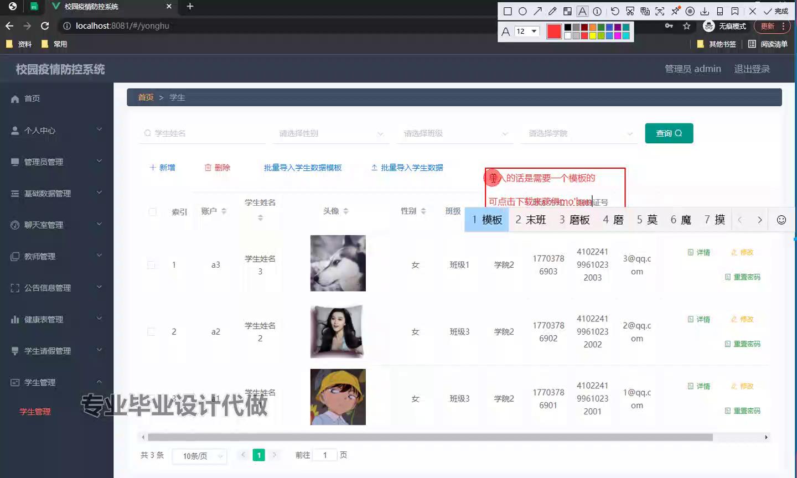This screenshot has height=478, width=797.
Task: Open the 请选择班级 dropdown
Action: (x=455, y=133)
